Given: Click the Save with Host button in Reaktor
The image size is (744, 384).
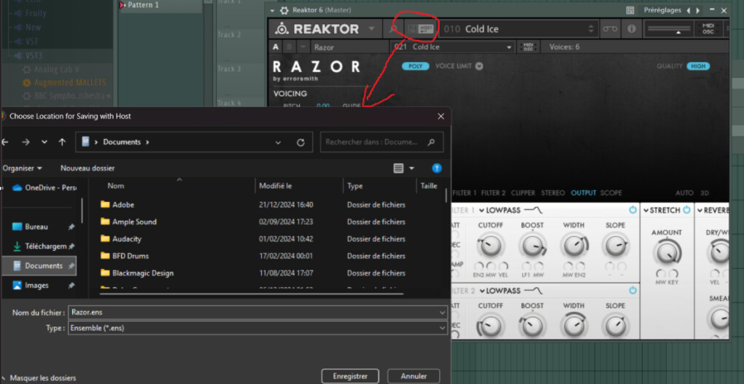Looking at the screenshot, I should click(x=426, y=29).
